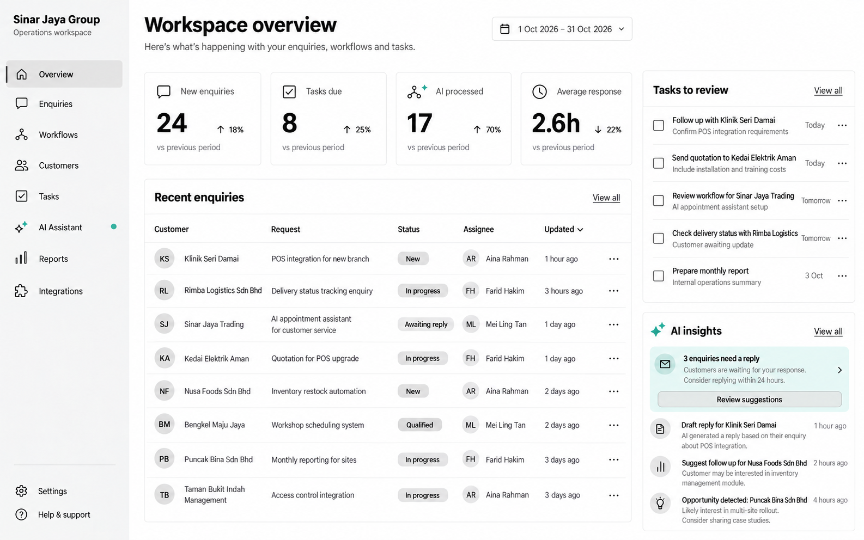Viewport: 864px width, 540px height.
Task: Click the lightbulb icon beside Opportunity detected insight
Action: coord(660,504)
